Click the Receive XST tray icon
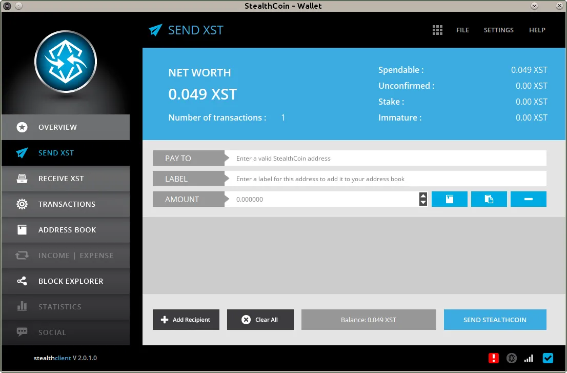 tap(22, 179)
